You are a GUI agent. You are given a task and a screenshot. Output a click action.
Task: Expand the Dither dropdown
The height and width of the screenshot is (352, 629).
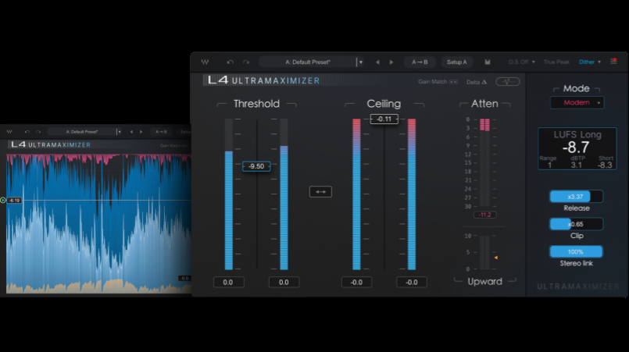(x=591, y=62)
